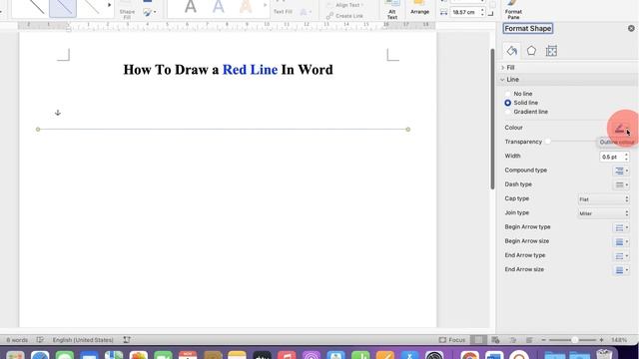This screenshot has height=359, width=639.
Task: Click the document vertical scrollbar
Action: (x=492, y=119)
